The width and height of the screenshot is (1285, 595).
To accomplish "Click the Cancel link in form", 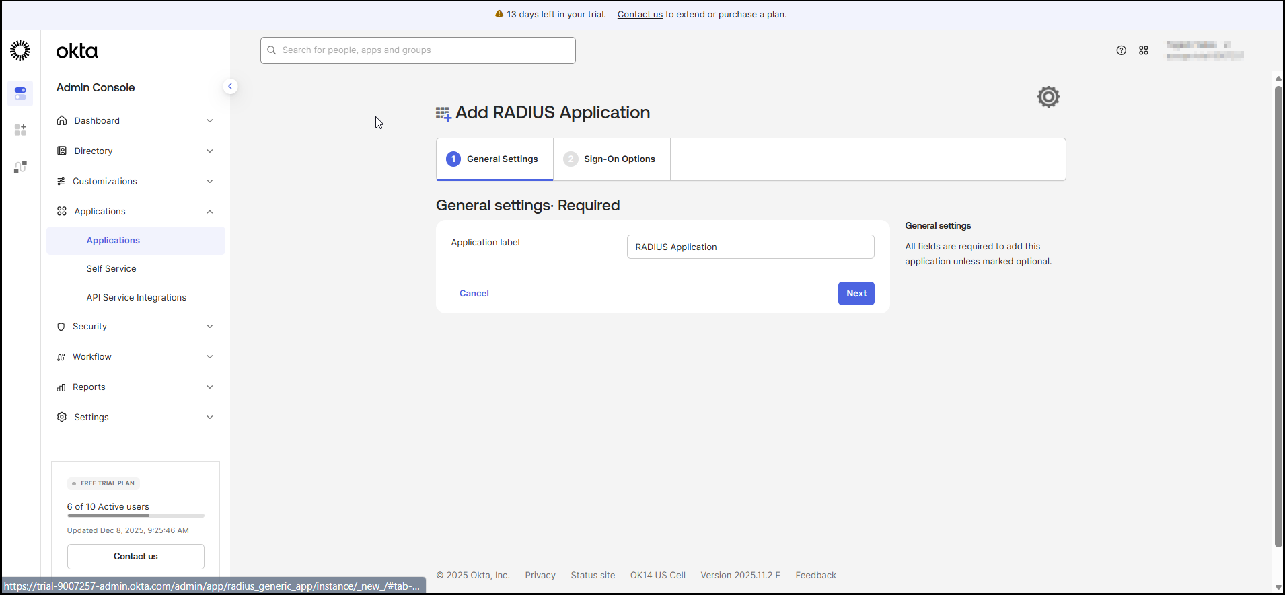I will point(474,294).
